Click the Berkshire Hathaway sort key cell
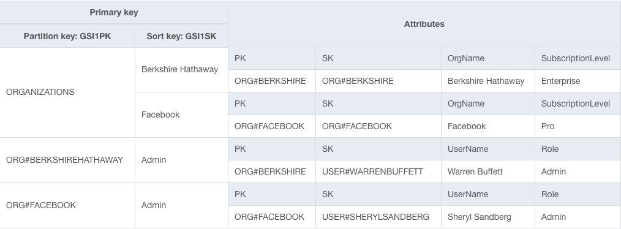Image resolution: width=621 pixels, height=229 pixels. (181, 70)
